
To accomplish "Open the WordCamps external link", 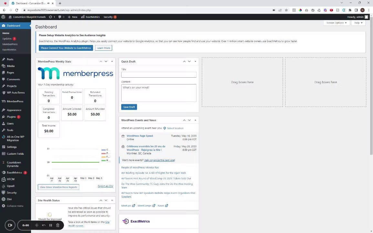I will (146, 205).
